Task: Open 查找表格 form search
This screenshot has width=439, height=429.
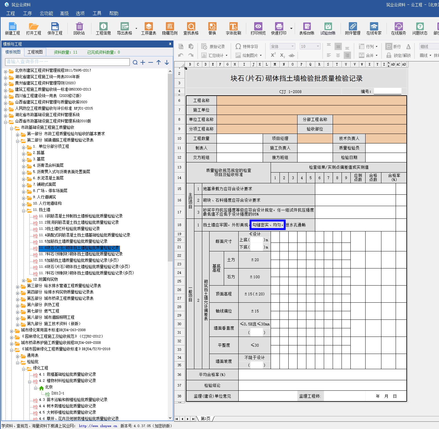Action: pos(191,28)
